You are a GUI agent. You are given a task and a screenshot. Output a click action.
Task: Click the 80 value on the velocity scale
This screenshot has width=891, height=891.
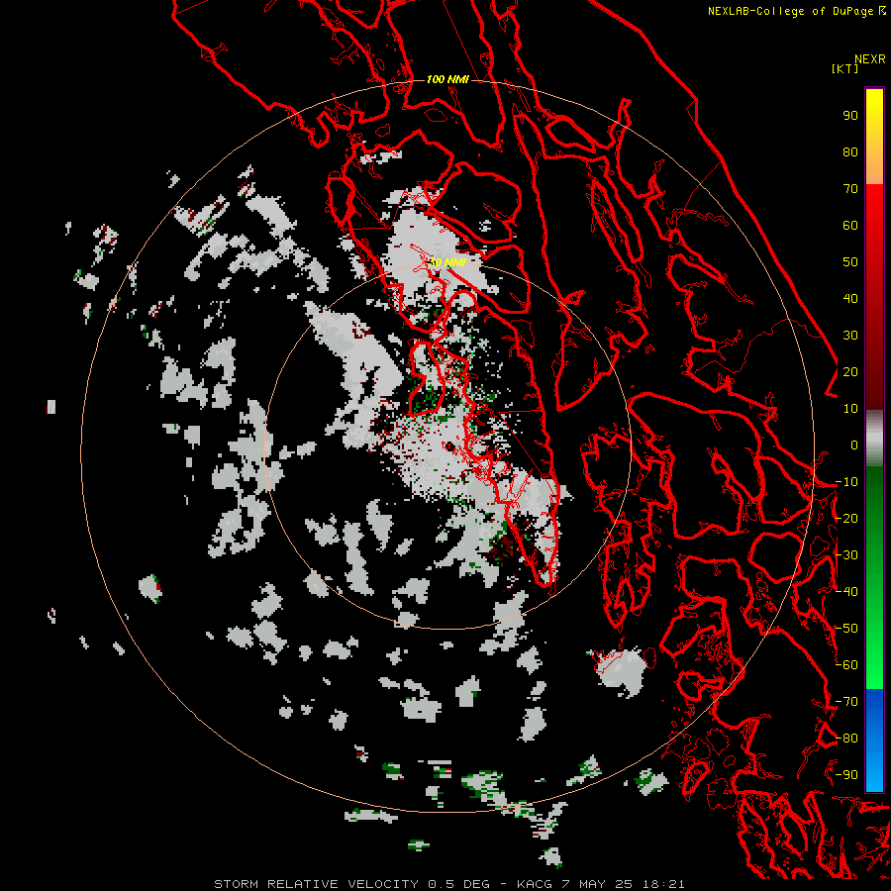point(850,151)
